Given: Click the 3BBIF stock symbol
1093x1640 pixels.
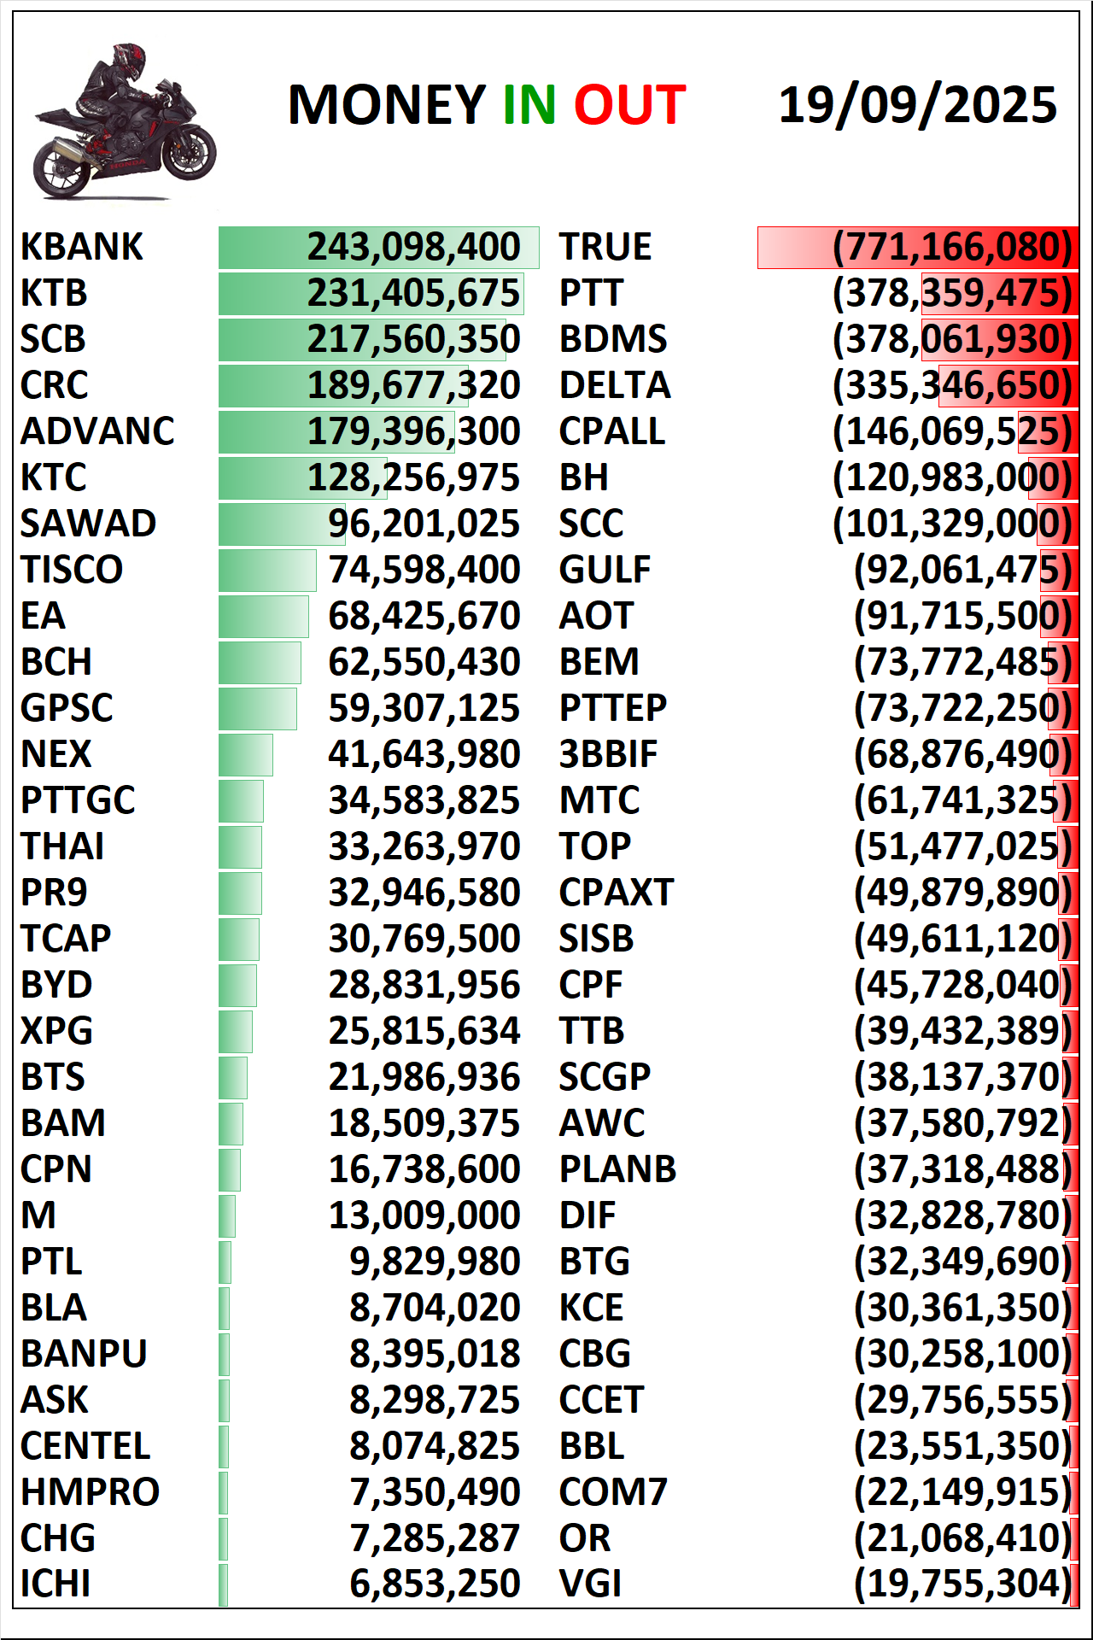Looking at the screenshot, I should [608, 754].
